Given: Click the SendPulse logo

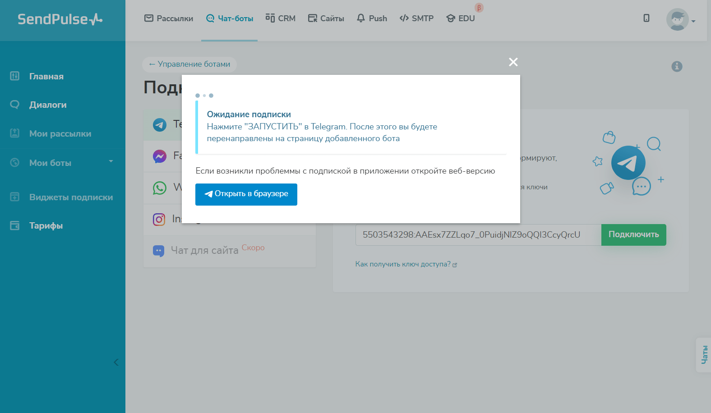Looking at the screenshot, I should point(60,19).
